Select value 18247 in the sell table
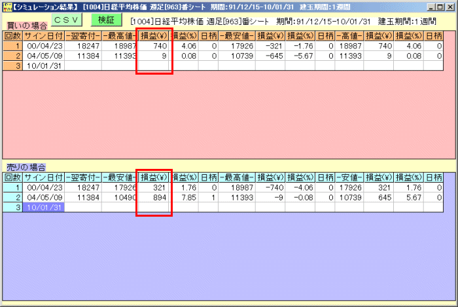 [83, 187]
